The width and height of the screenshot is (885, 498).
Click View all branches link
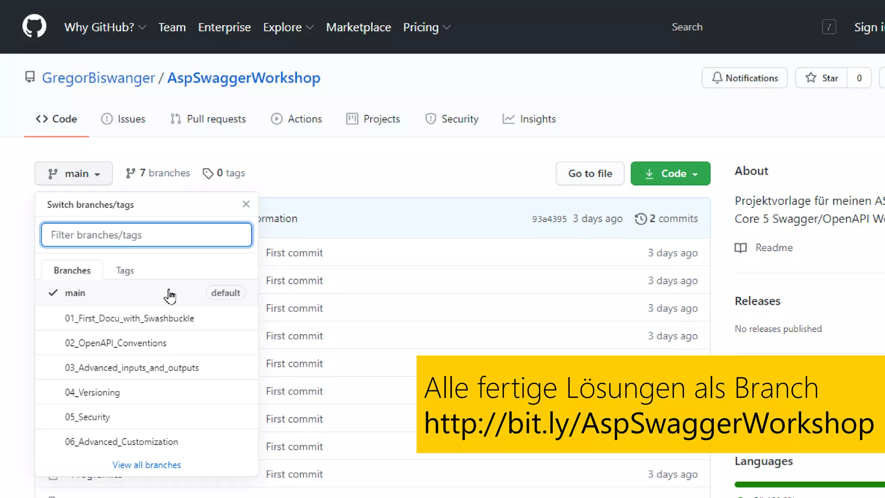click(146, 465)
